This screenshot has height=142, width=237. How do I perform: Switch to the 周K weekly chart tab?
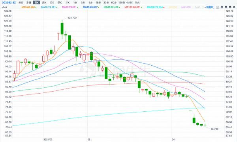pyautogui.click(x=44, y=3)
